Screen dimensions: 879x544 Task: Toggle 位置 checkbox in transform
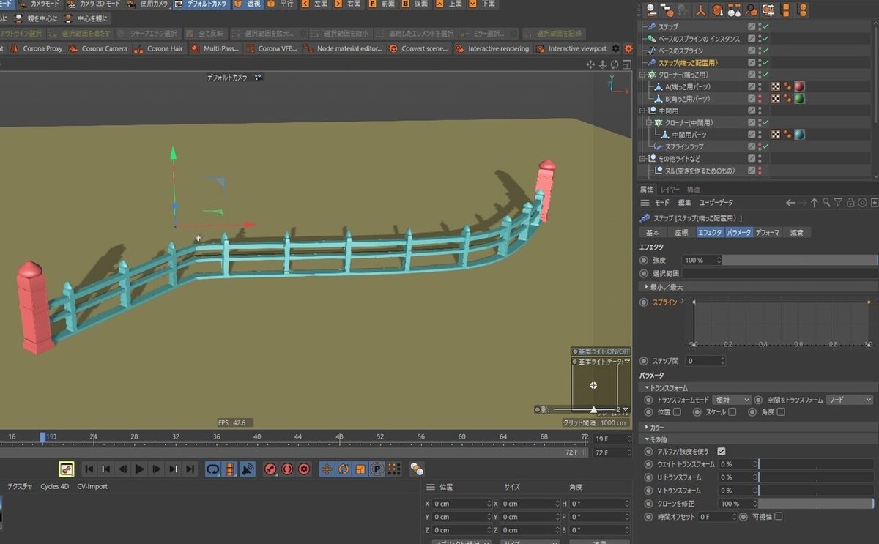pos(676,412)
